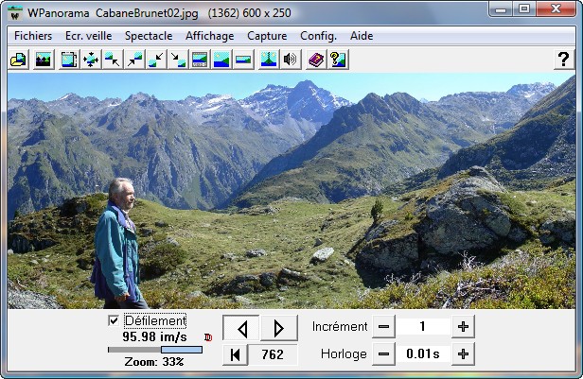The width and height of the screenshot is (583, 379).
Task: Open the Fichiers menu
Action: coord(33,36)
